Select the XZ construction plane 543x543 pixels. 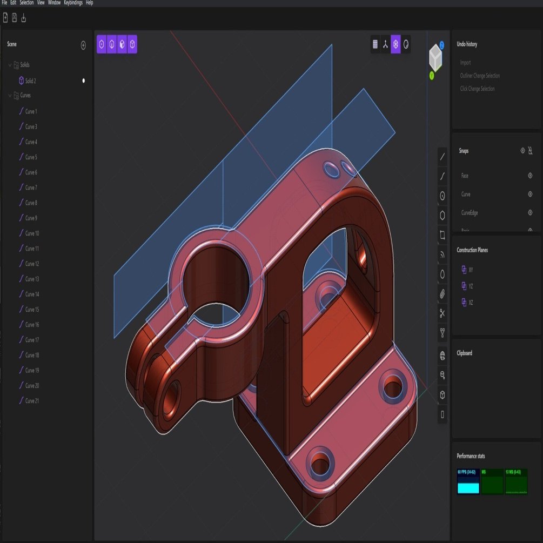[467, 302]
